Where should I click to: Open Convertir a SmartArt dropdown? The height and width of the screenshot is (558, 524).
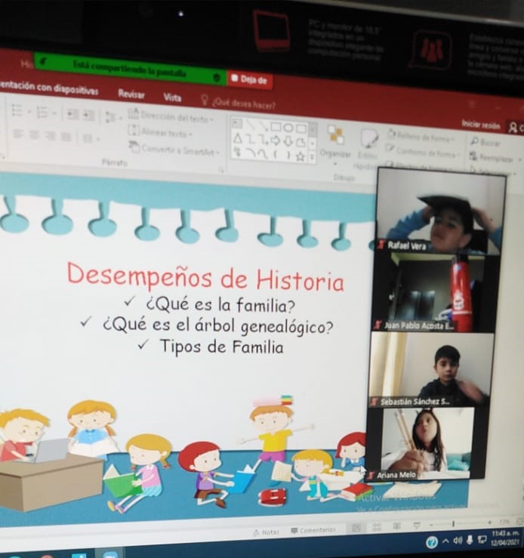174,150
